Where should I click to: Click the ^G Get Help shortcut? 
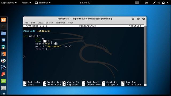point(32,82)
